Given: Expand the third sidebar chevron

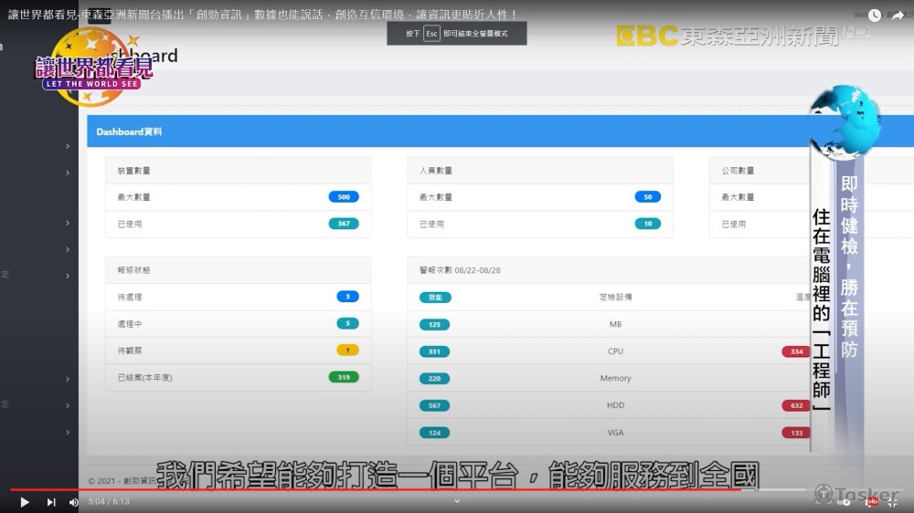Looking at the screenshot, I should click(x=68, y=223).
